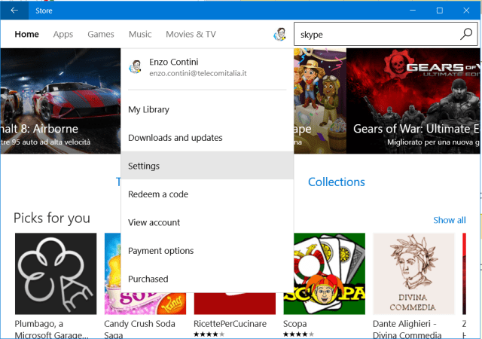This screenshot has width=482, height=339.
Task: Close the Store window
Action: point(466,11)
